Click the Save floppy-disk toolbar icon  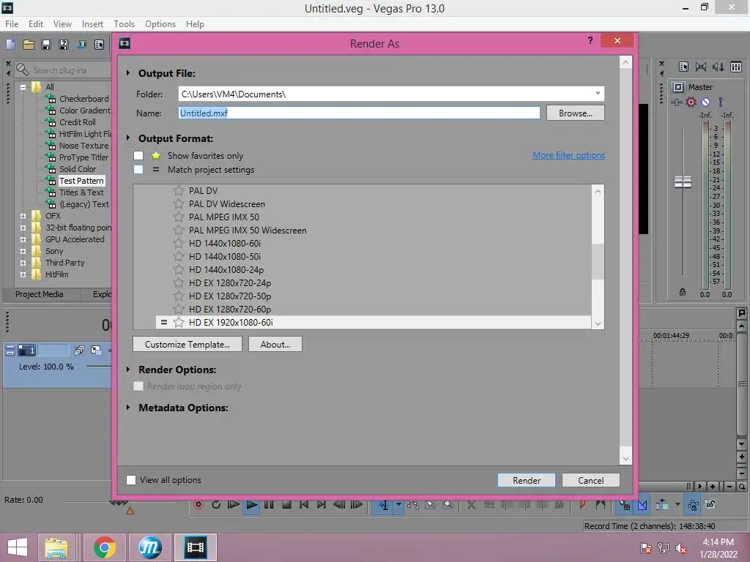[x=46, y=45]
